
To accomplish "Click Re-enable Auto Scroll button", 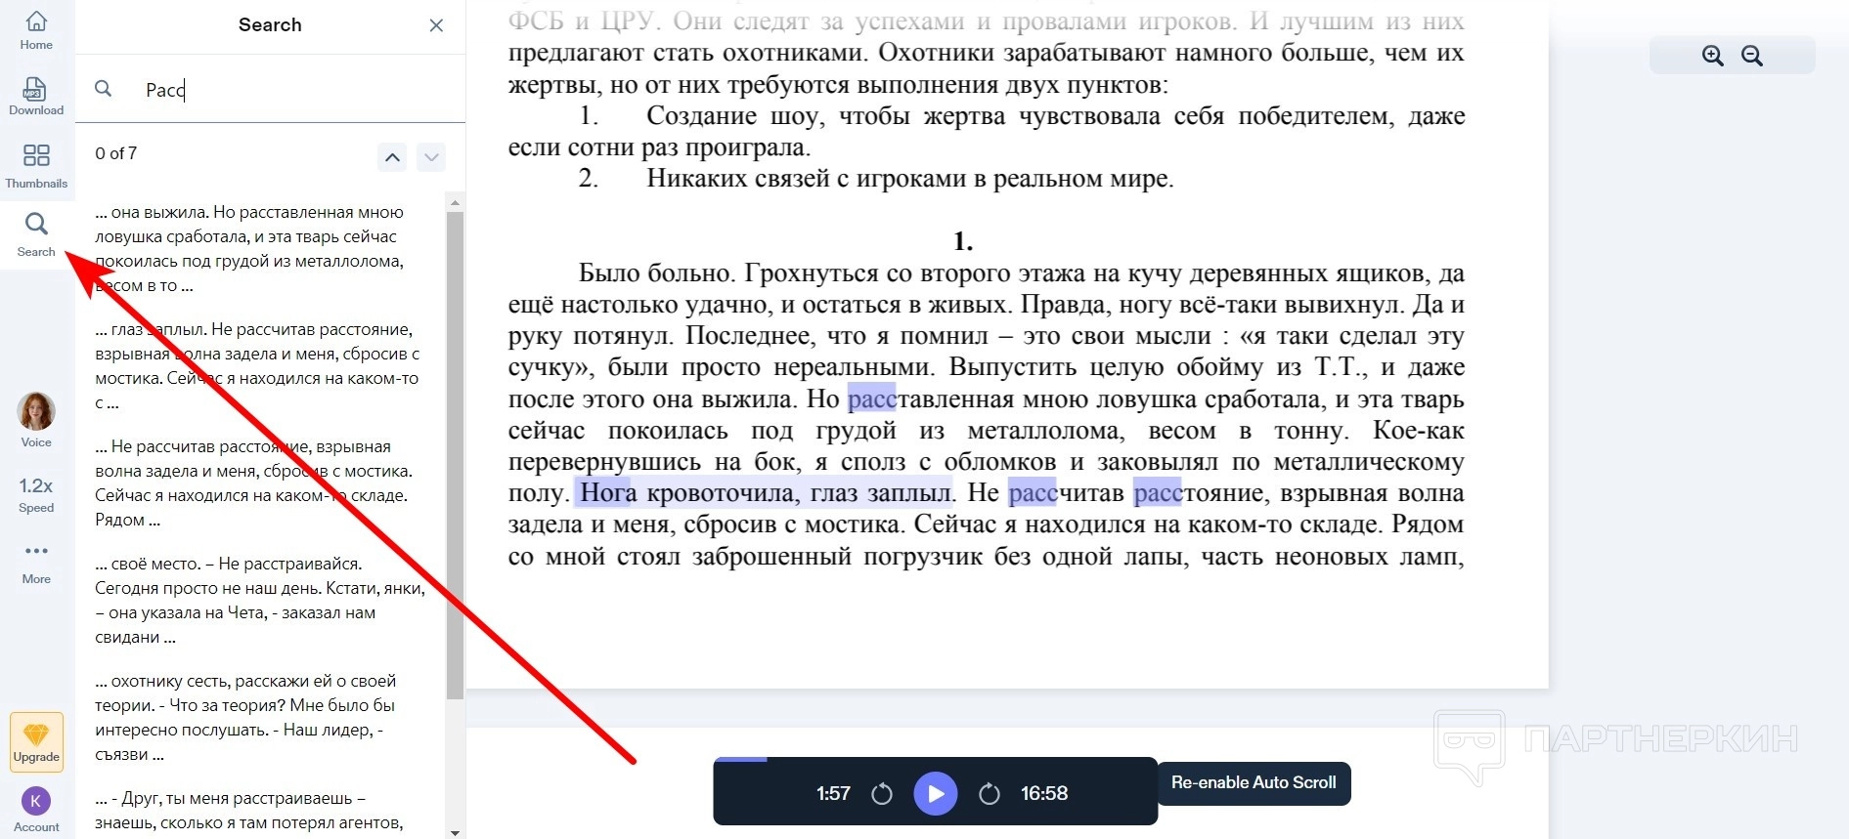I will coord(1254,783).
